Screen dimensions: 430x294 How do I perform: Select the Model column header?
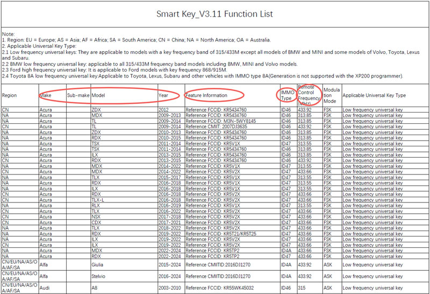point(99,95)
